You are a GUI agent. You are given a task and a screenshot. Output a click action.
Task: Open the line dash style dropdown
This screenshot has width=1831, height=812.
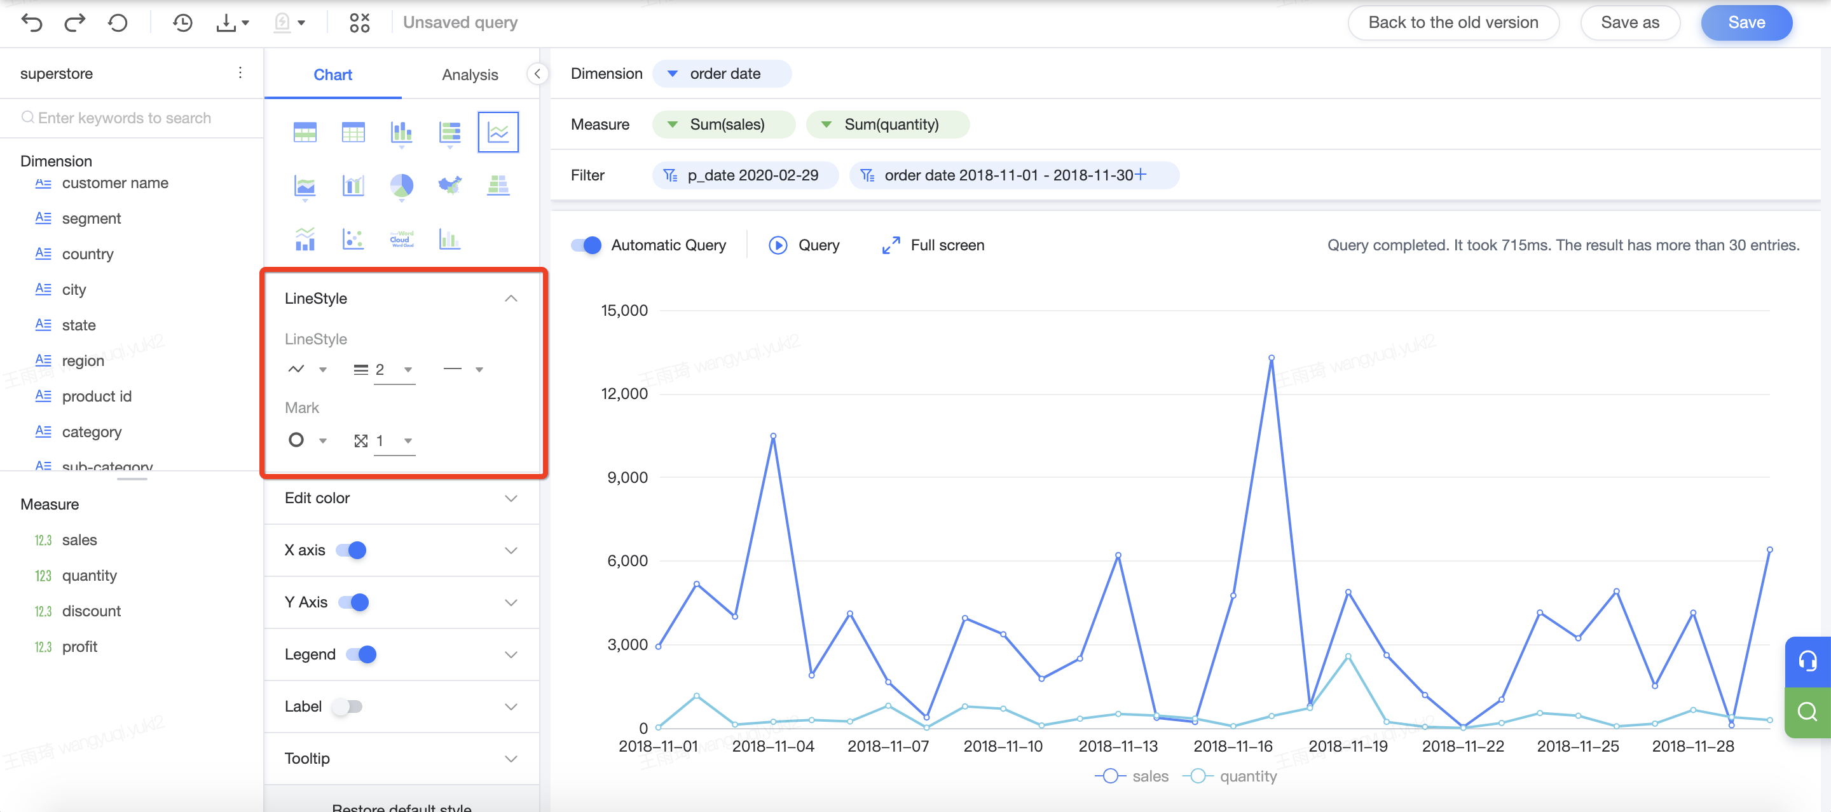[x=463, y=369]
